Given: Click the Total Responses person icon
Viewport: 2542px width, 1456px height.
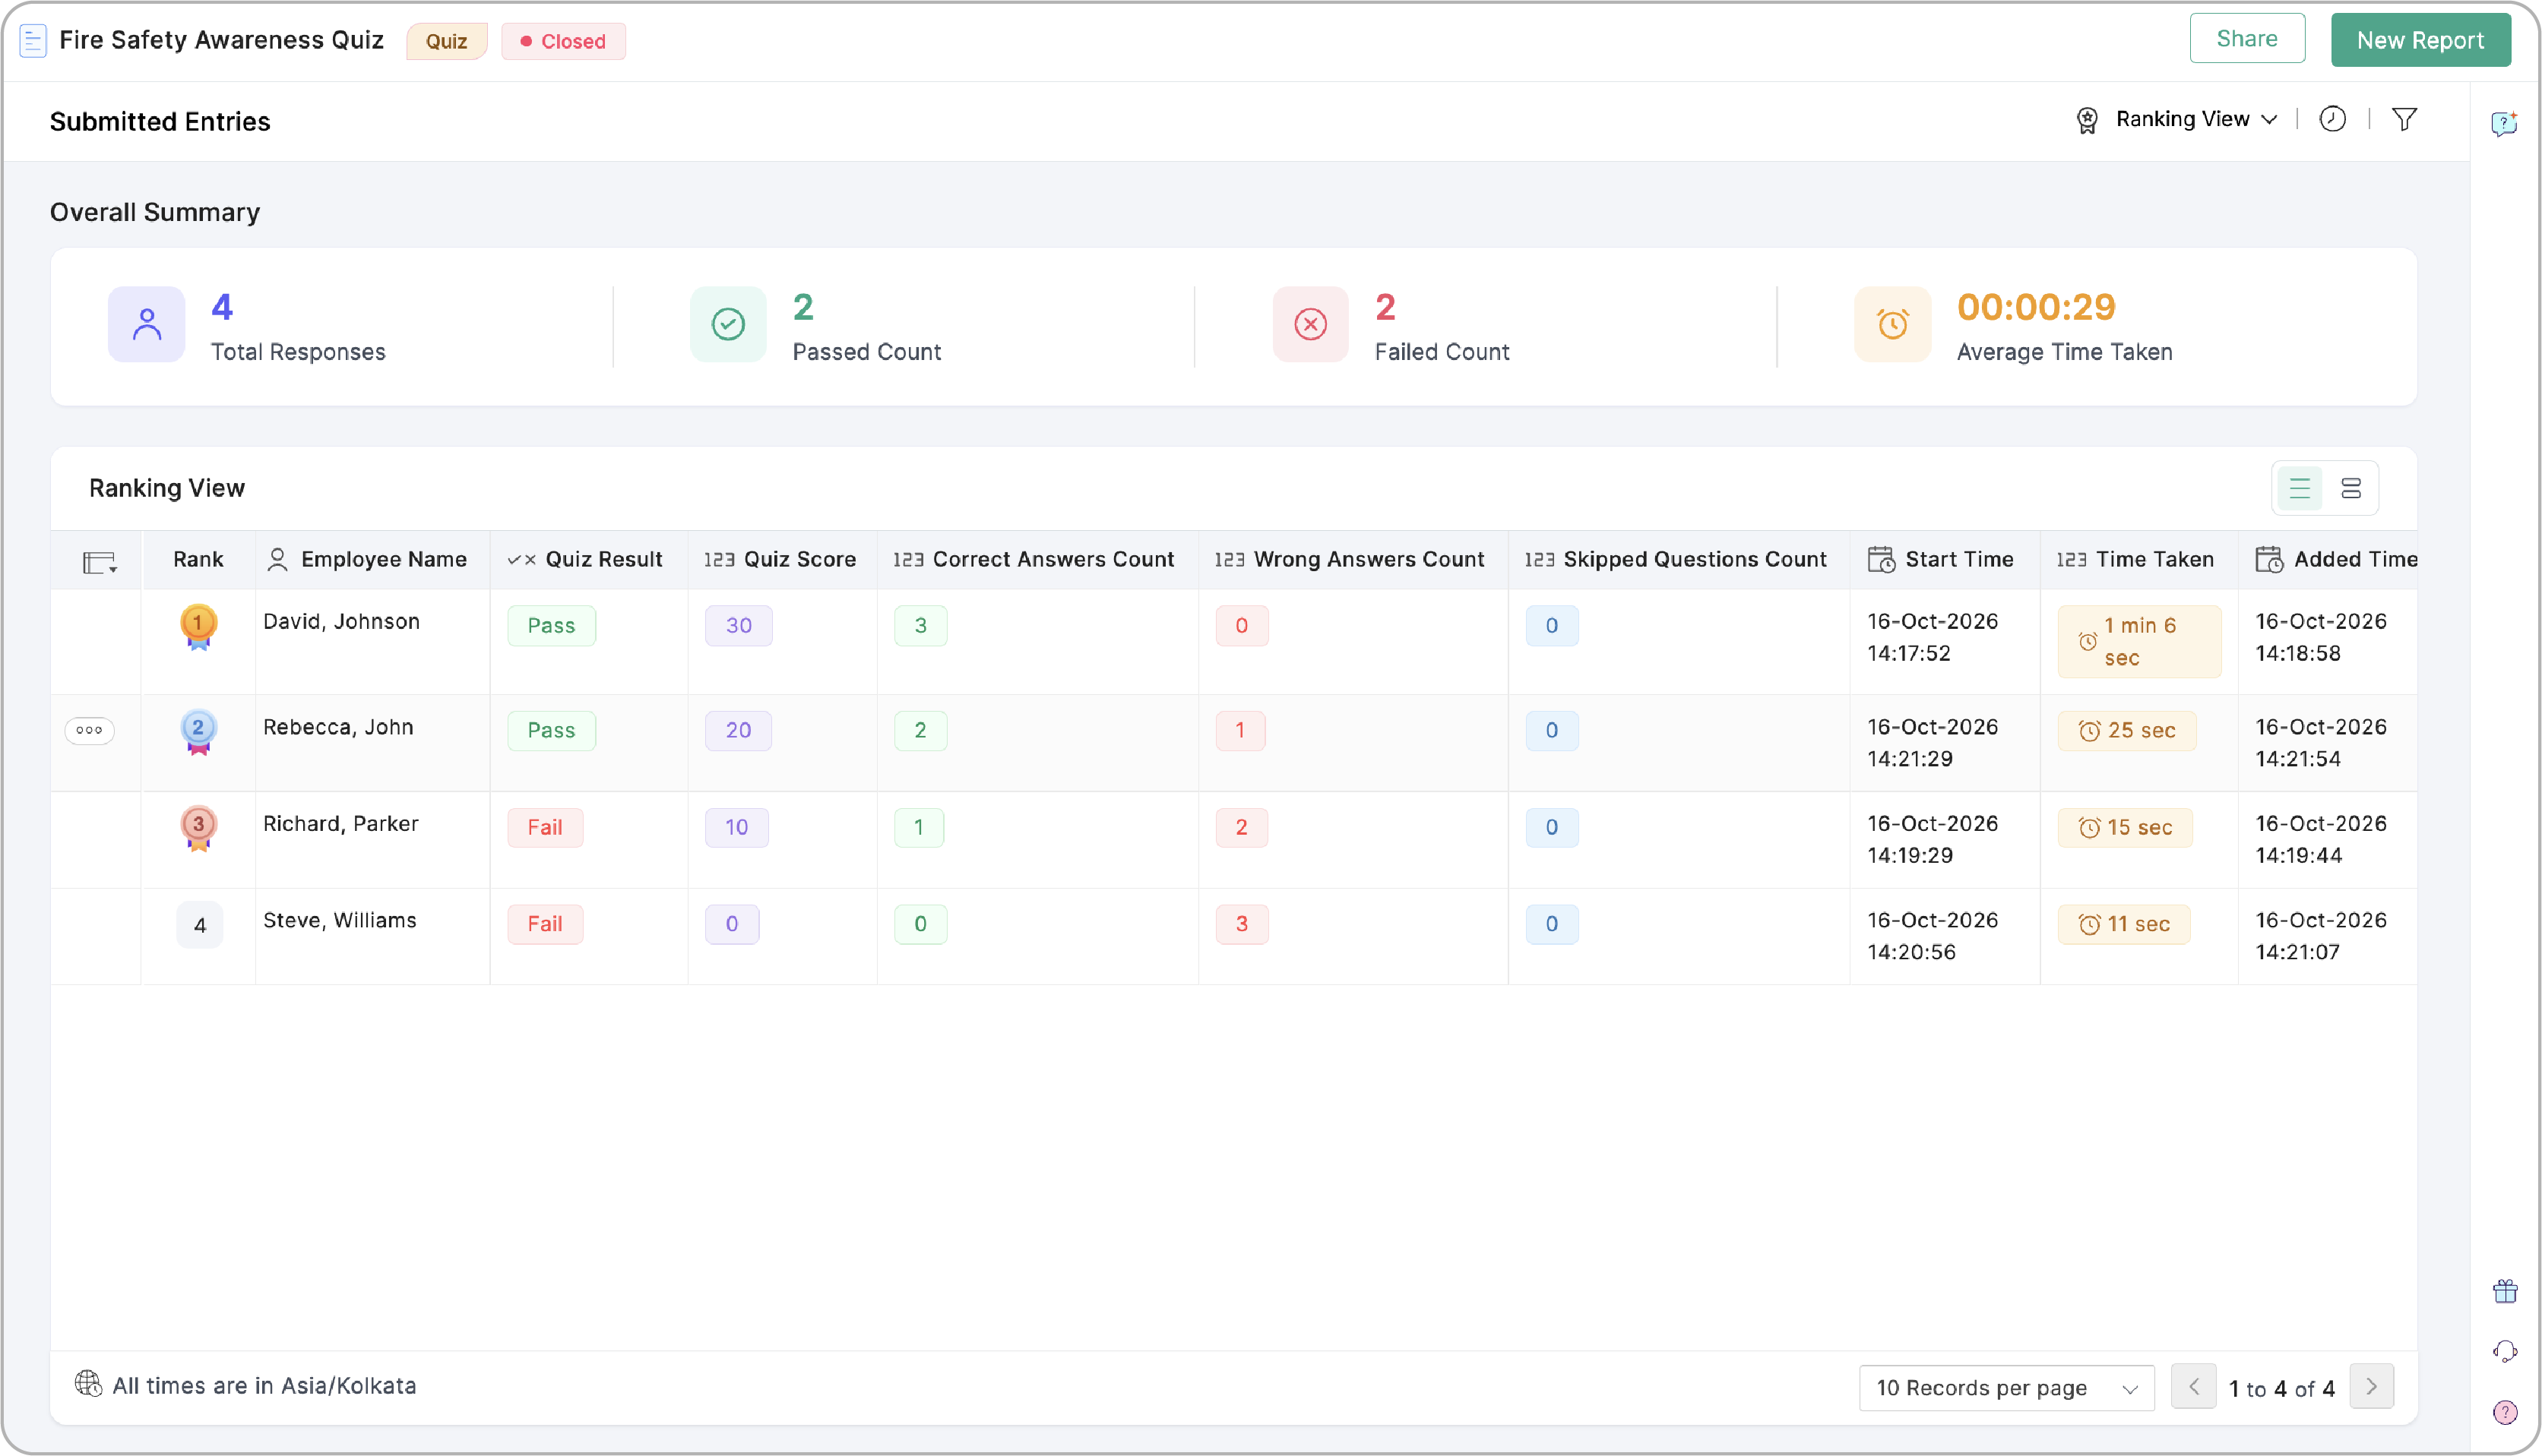Looking at the screenshot, I should point(146,324).
